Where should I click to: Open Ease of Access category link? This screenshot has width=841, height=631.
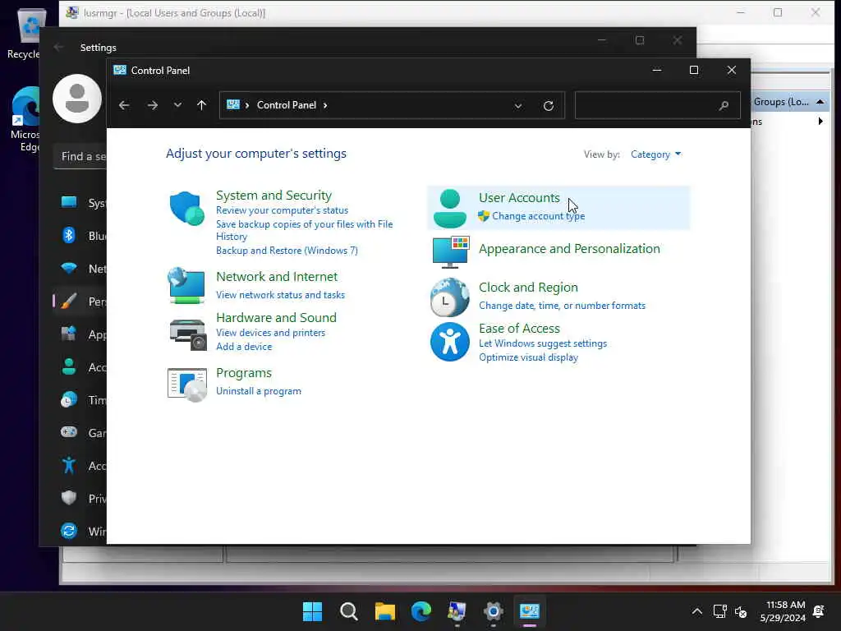[x=519, y=329]
